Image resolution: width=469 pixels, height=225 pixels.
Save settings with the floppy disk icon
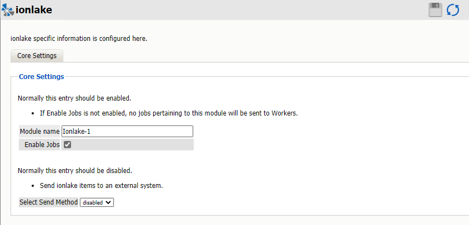pos(436,10)
